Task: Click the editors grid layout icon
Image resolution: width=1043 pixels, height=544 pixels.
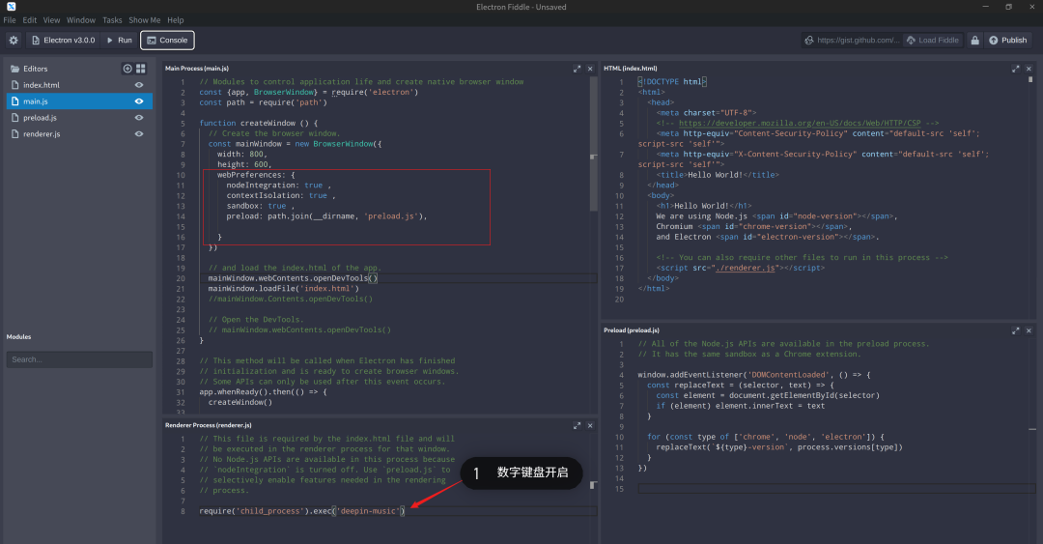Action: 141,69
